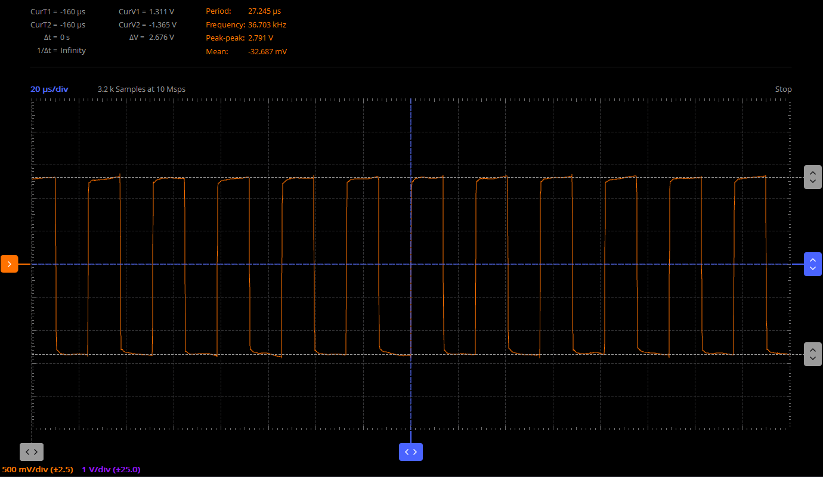This screenshot has height=477, width=823.
Task: Click the CurT1 = -160 µs readout
Action: tap(58, 11)
